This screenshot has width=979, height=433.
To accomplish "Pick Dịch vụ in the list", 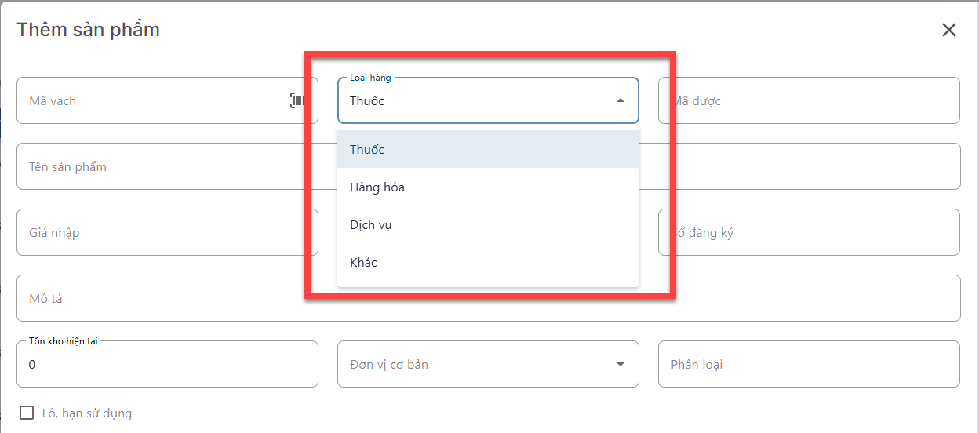I will click(x=371, y=224).
